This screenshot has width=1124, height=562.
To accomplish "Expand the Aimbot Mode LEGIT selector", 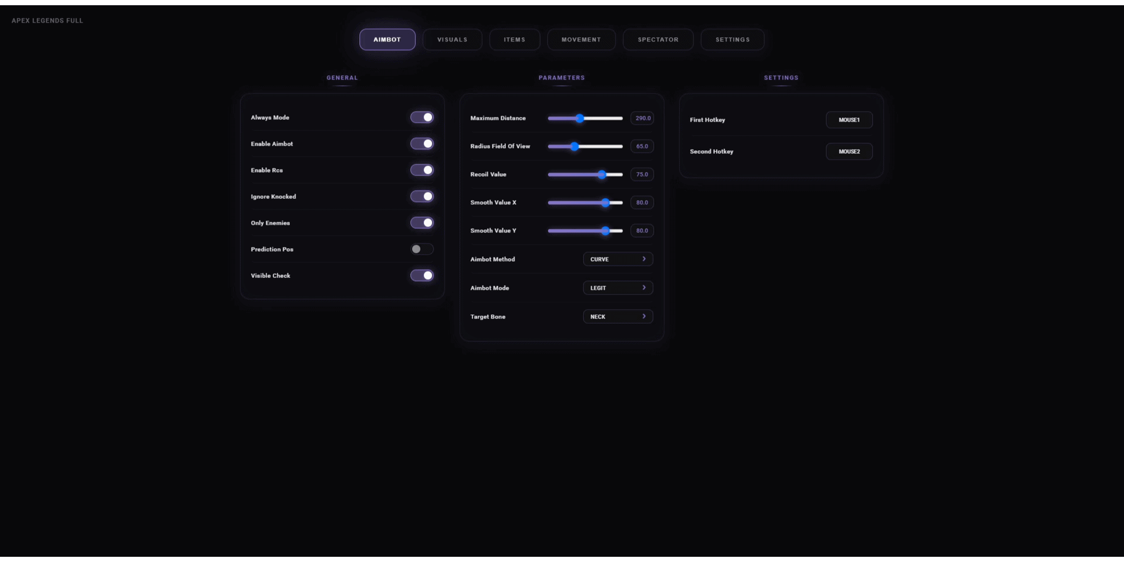I will (618, 288).
